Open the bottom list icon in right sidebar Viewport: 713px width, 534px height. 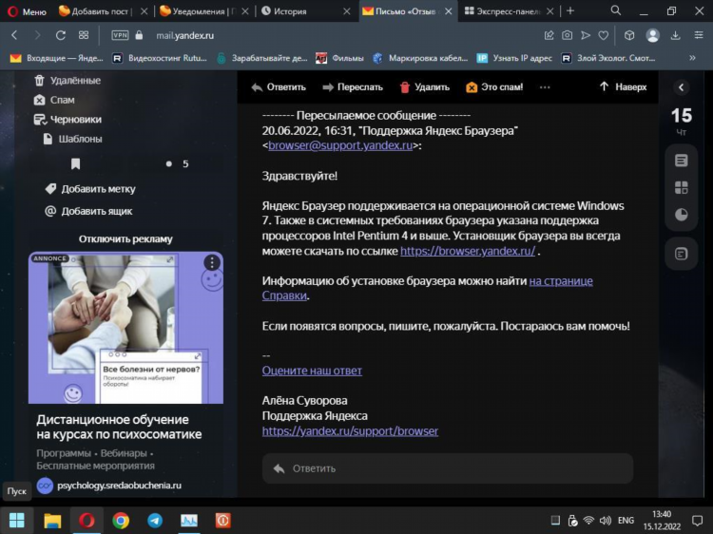point(682,254)
